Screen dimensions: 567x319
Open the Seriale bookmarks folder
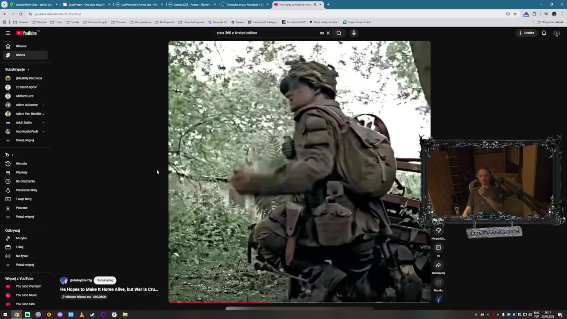click(73, 22)
